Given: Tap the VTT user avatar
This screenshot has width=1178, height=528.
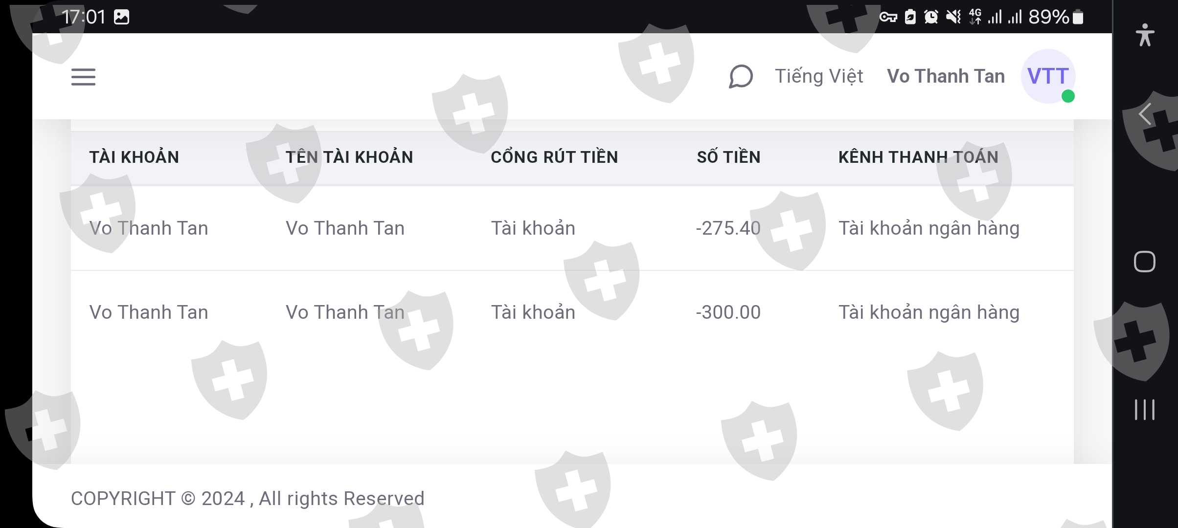Looking at the screenshot, I should 1048,76.
